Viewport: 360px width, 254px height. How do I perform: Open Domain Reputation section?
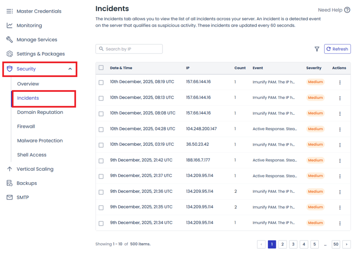[40, 112]
